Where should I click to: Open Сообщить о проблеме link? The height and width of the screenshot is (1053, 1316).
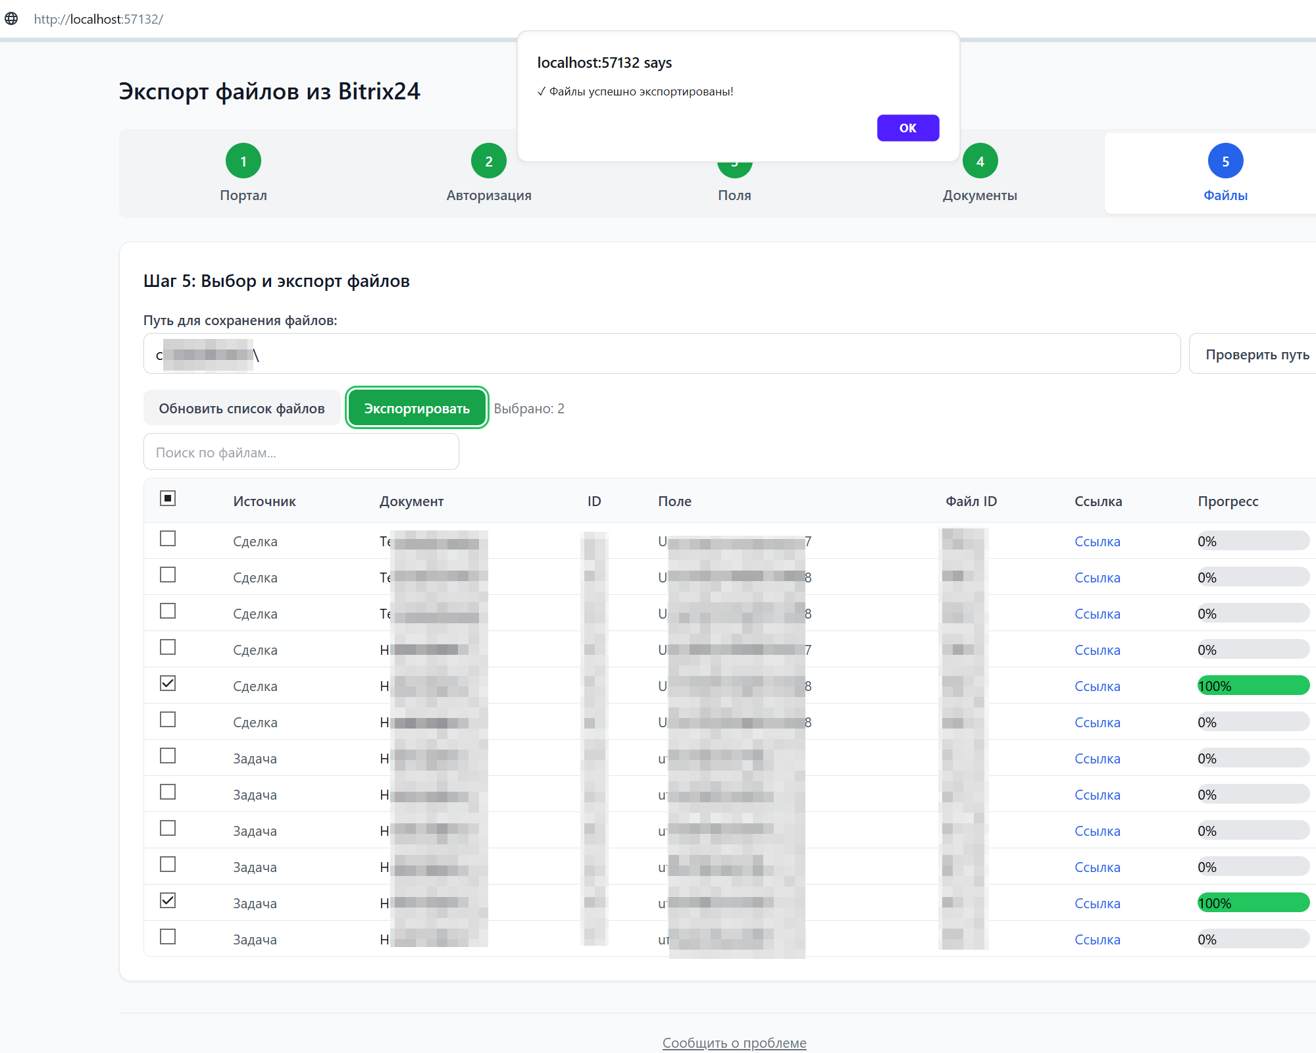point(734,1043)
